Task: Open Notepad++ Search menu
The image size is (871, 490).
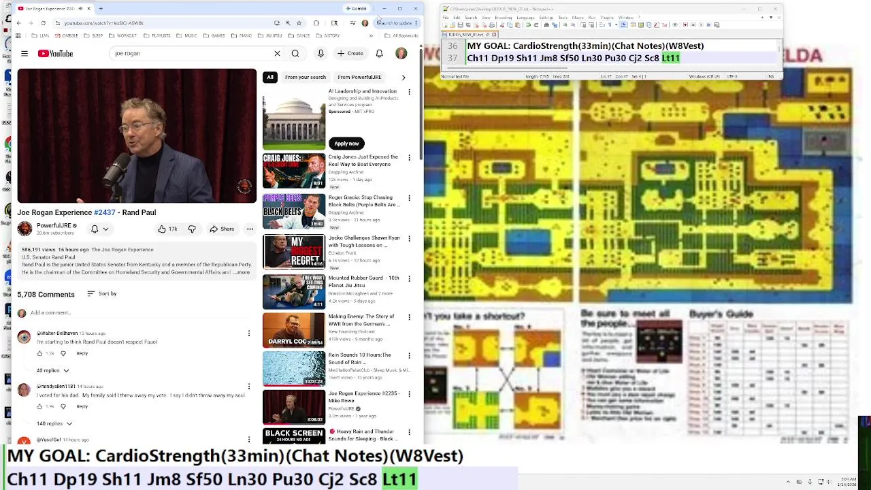Action: [471, 17]
